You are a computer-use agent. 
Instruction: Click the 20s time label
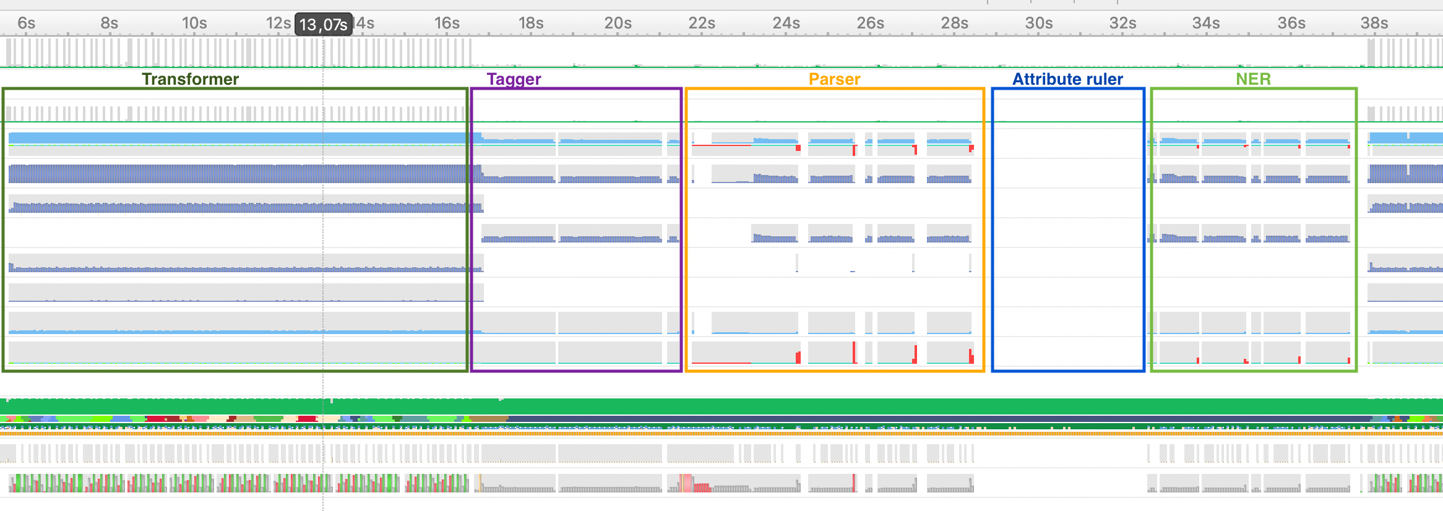(618, 24)
